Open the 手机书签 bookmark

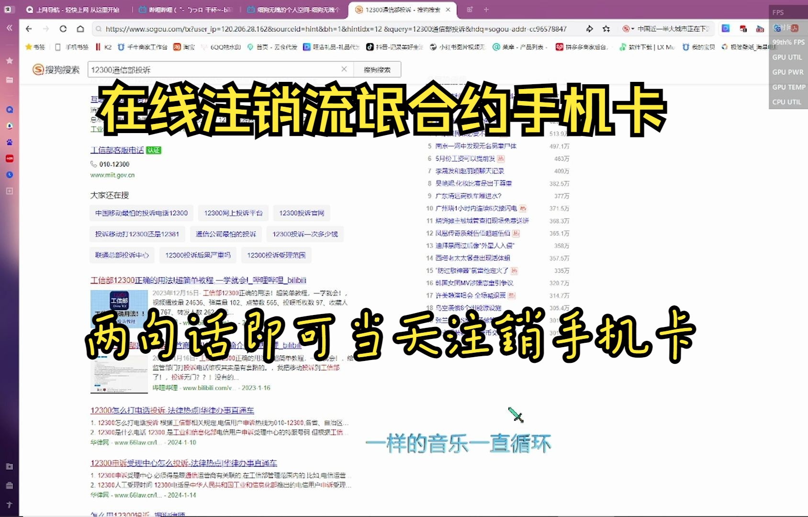72,47
